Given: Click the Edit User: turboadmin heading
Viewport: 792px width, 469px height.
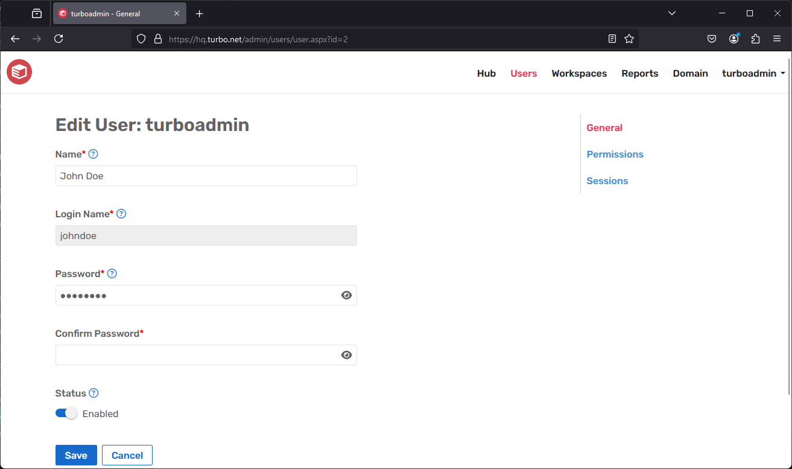Looking at the screenshot, I should tap(152, 124).
